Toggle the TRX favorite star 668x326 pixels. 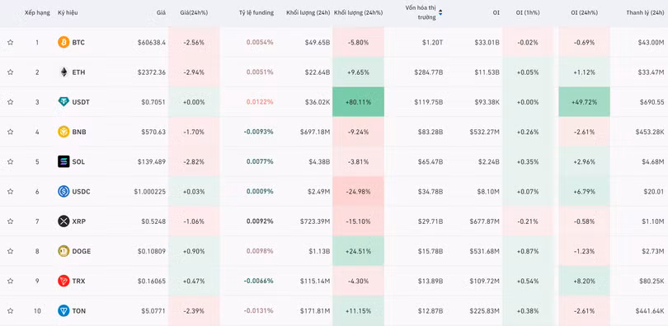(x=10, y=281)
